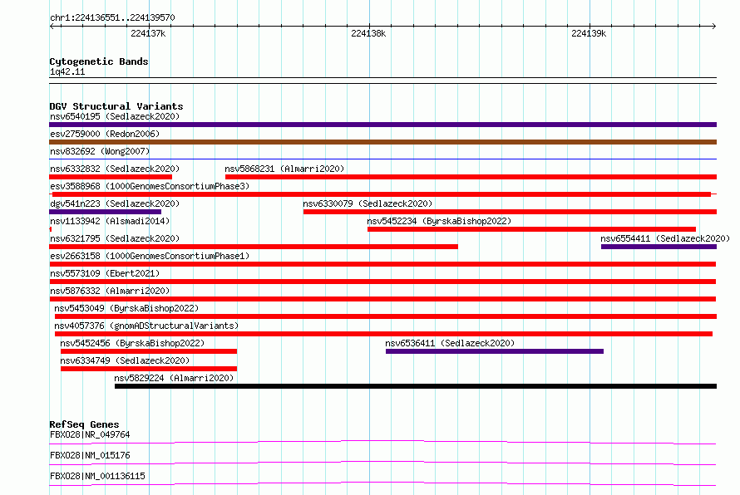This screenshot has width=740, height=495.
Task: Click the red esv2663158 variant bar
Action: [382, 264]
